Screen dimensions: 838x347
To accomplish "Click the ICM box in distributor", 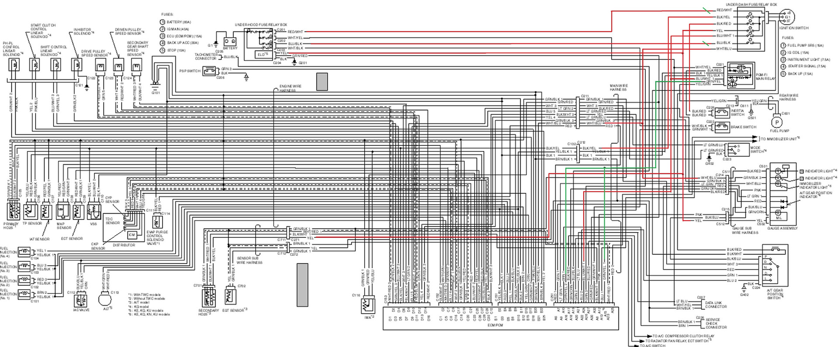I will tap(131, 235).
